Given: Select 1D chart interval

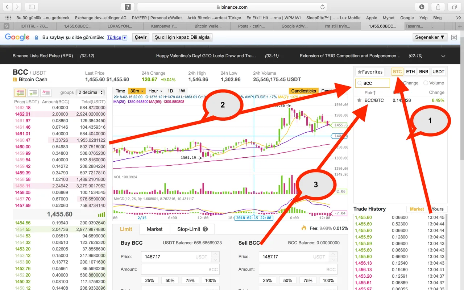Looking at the screenshot, I should 170,91.
